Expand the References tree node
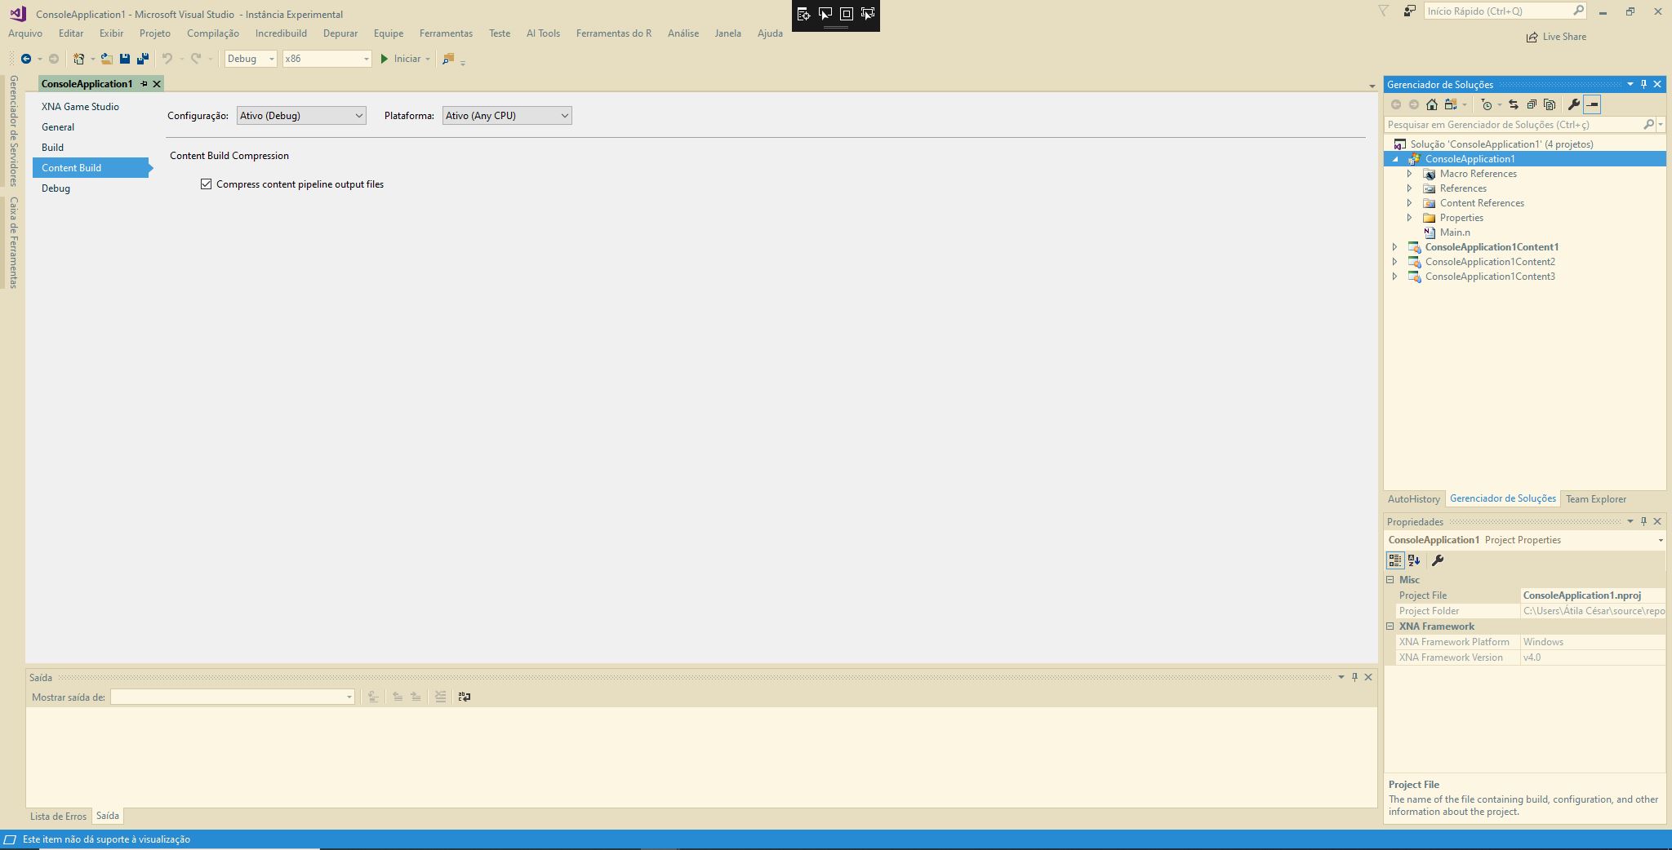The height and width of the screenshot is (850, 1672). pyautogui.click(x=1410, y=188)
